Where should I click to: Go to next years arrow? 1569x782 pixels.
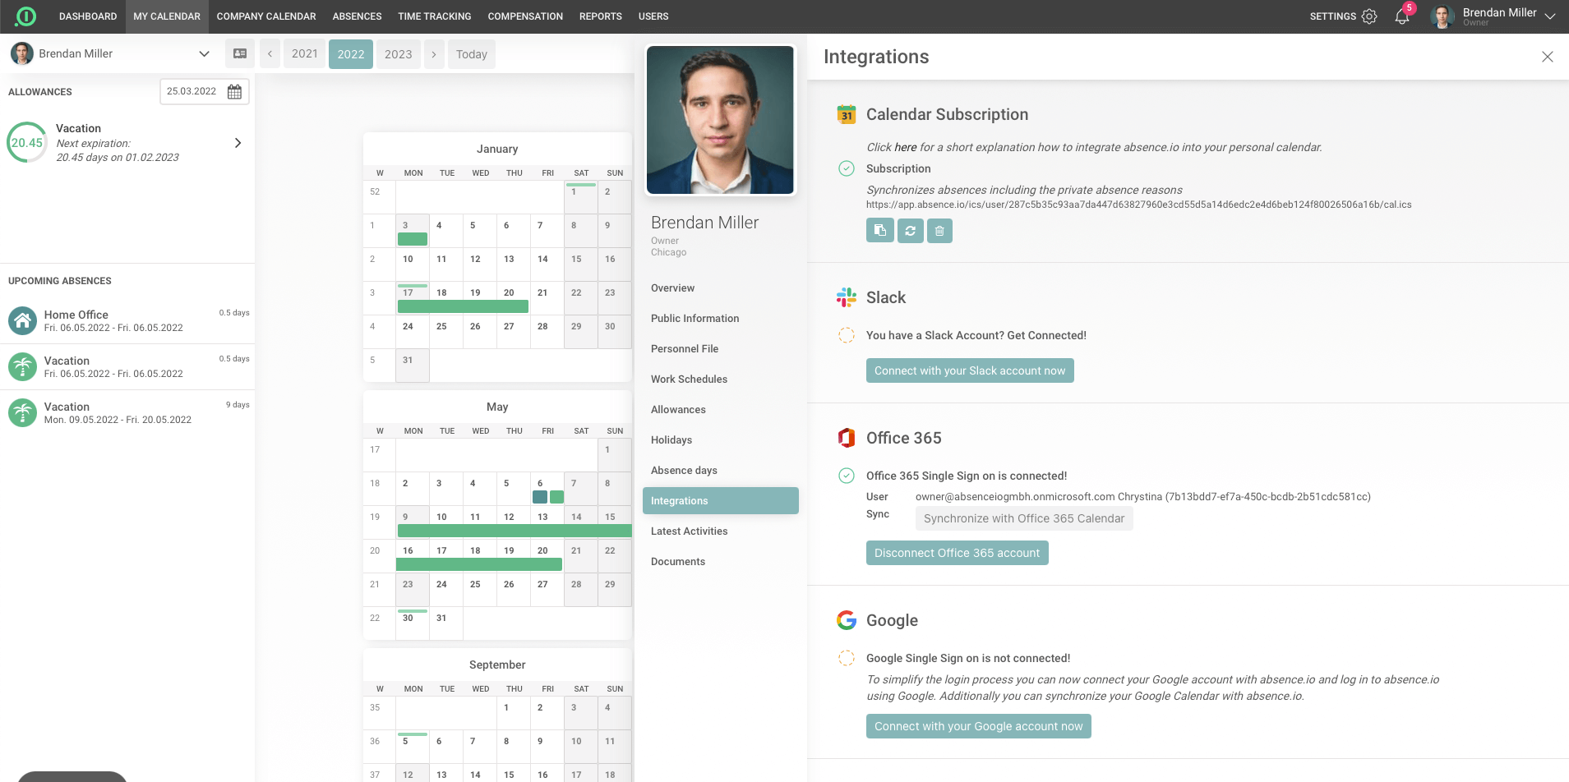pyautogui.click(x=434, y=54)
